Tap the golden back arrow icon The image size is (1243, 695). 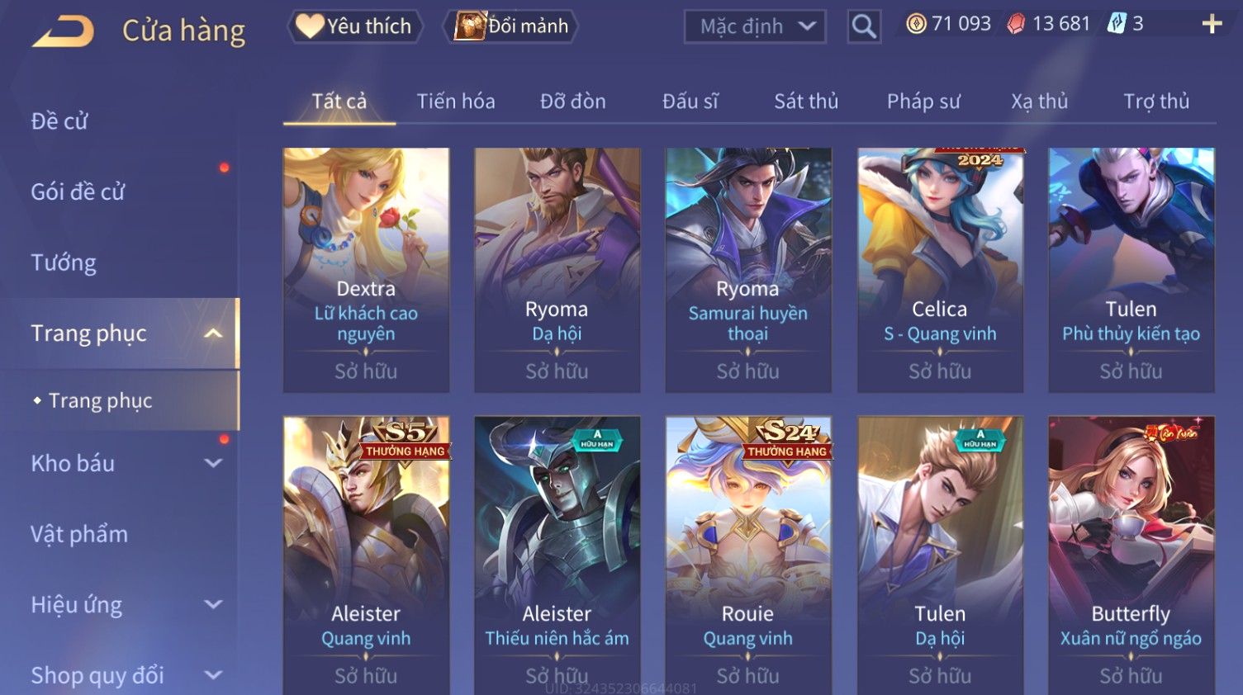tap(64, 31)
